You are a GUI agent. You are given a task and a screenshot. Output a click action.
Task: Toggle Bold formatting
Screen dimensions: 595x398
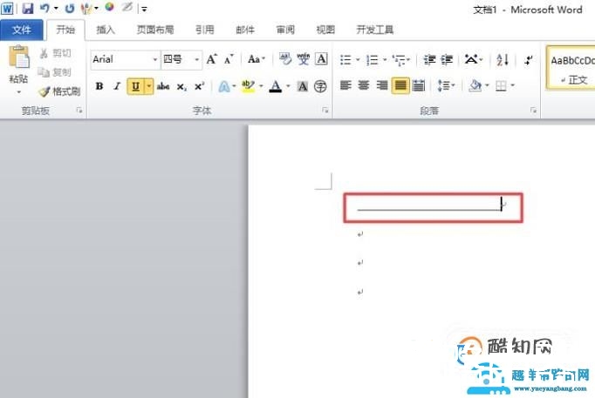99,86
